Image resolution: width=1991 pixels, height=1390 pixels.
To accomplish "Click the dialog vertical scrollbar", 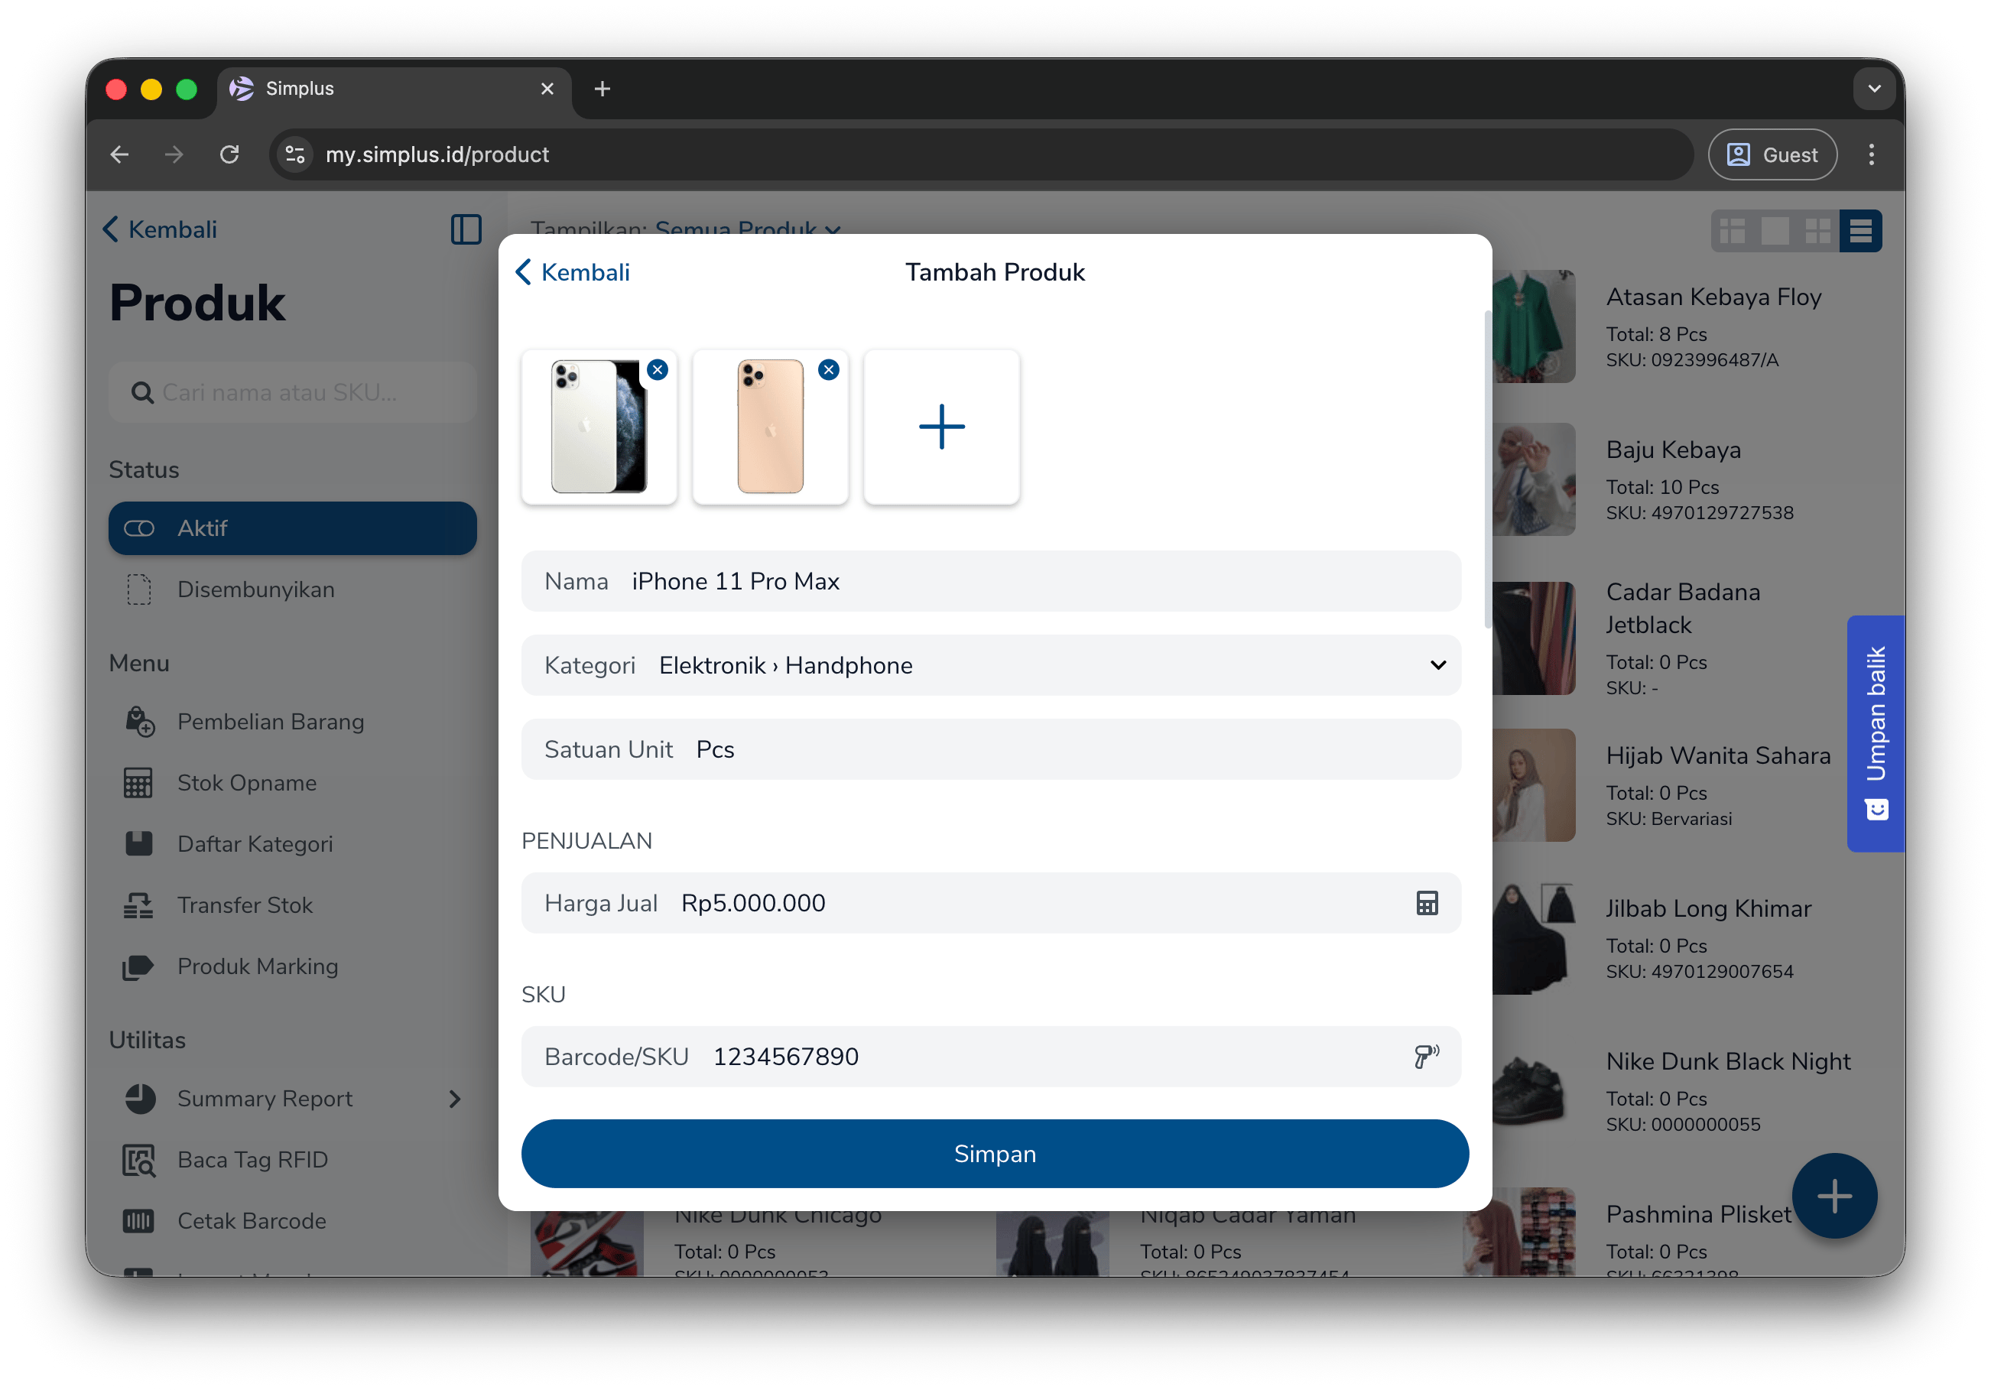I will [1487, 468].
